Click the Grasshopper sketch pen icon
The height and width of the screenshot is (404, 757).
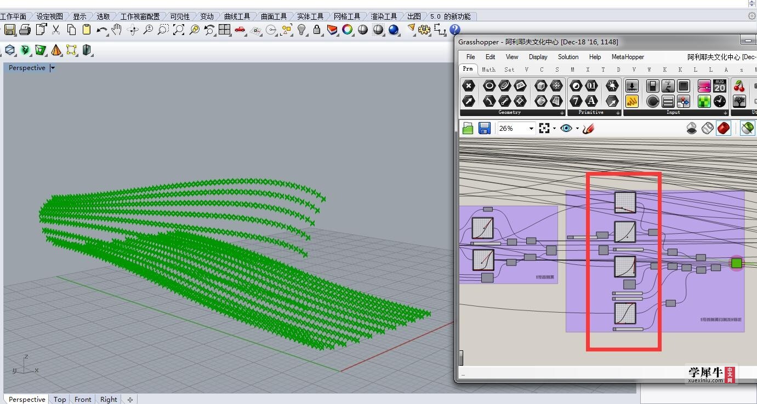click(x=589, y=128)
